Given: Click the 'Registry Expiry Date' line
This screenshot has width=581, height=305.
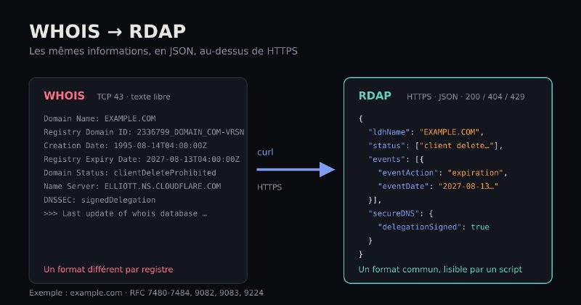Looking at the screenshot, I should click(142, 159).
